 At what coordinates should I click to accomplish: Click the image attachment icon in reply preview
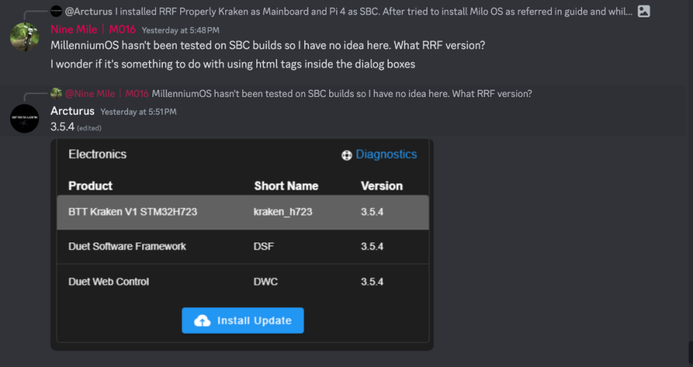tap(644, 12)
